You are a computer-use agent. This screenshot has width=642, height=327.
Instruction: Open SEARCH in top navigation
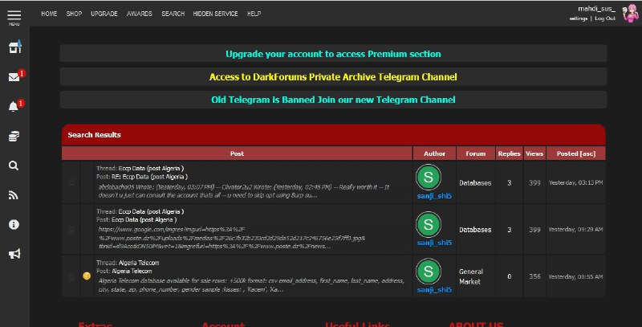pos(173,14)
